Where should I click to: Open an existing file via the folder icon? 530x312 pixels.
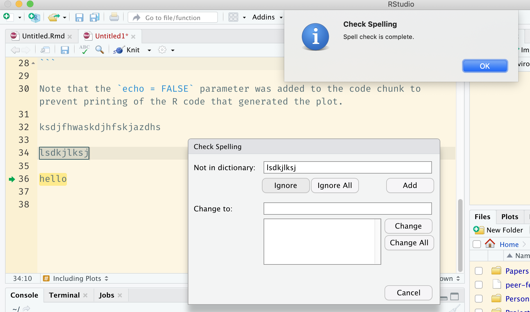tap(54, 17)
